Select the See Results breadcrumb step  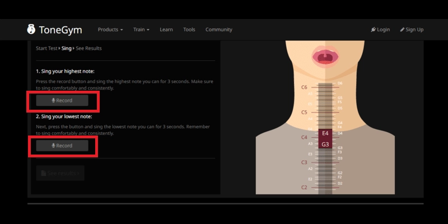click(x=88, y=49)
